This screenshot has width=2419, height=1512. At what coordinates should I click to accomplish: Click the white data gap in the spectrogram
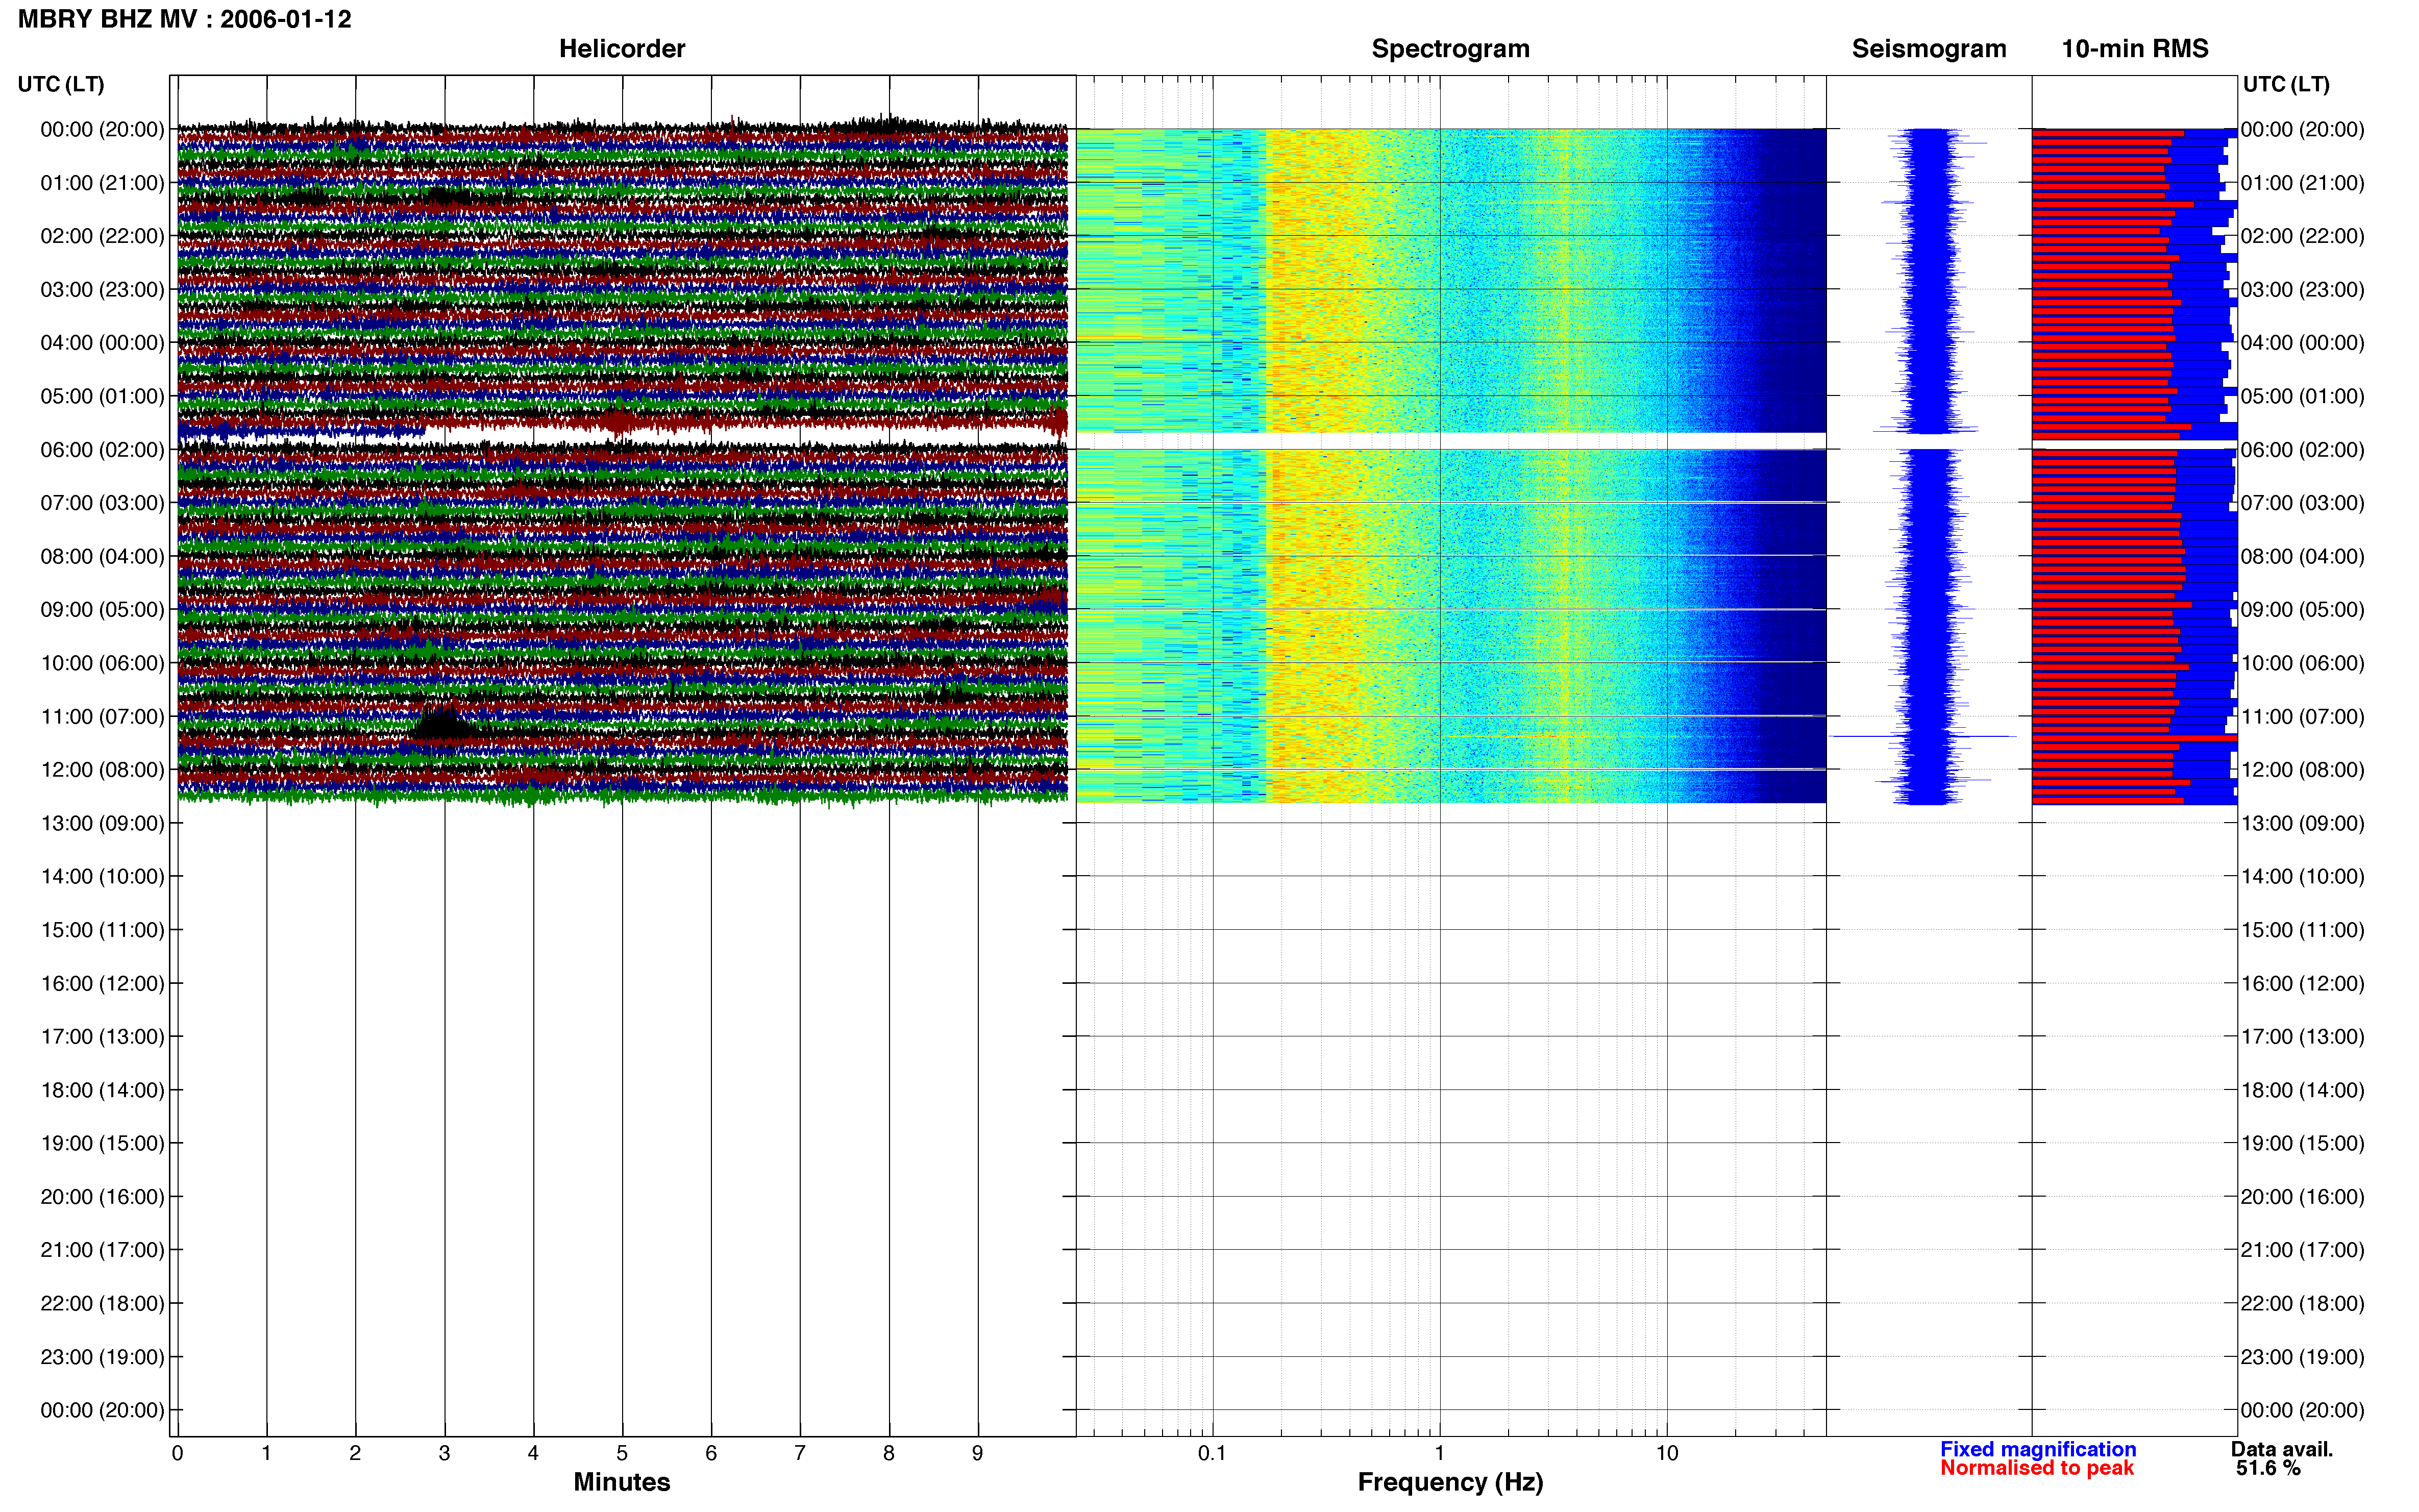click(1450, 441)
